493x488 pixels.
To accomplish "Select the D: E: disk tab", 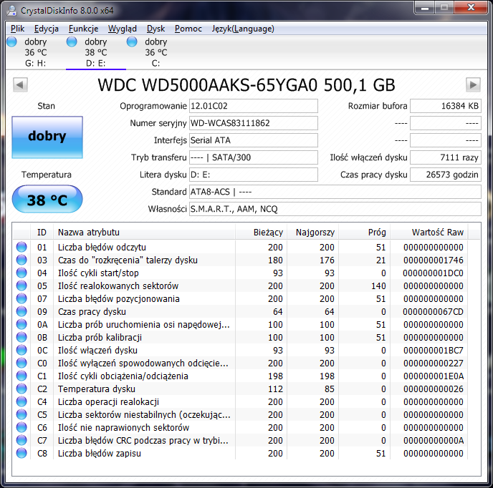I will click(x=96, y=52).
